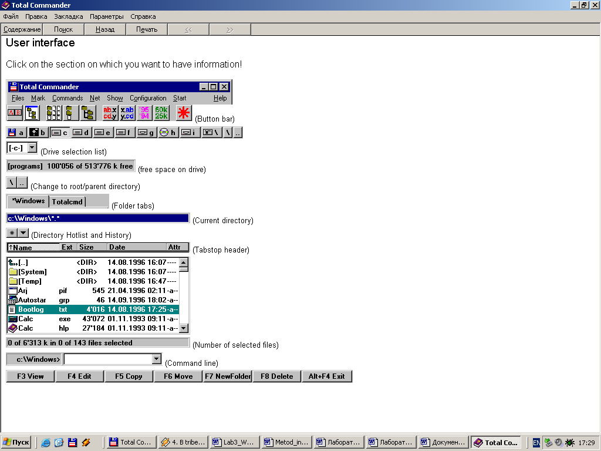Click the Печать help button

(x=147, y=29)
